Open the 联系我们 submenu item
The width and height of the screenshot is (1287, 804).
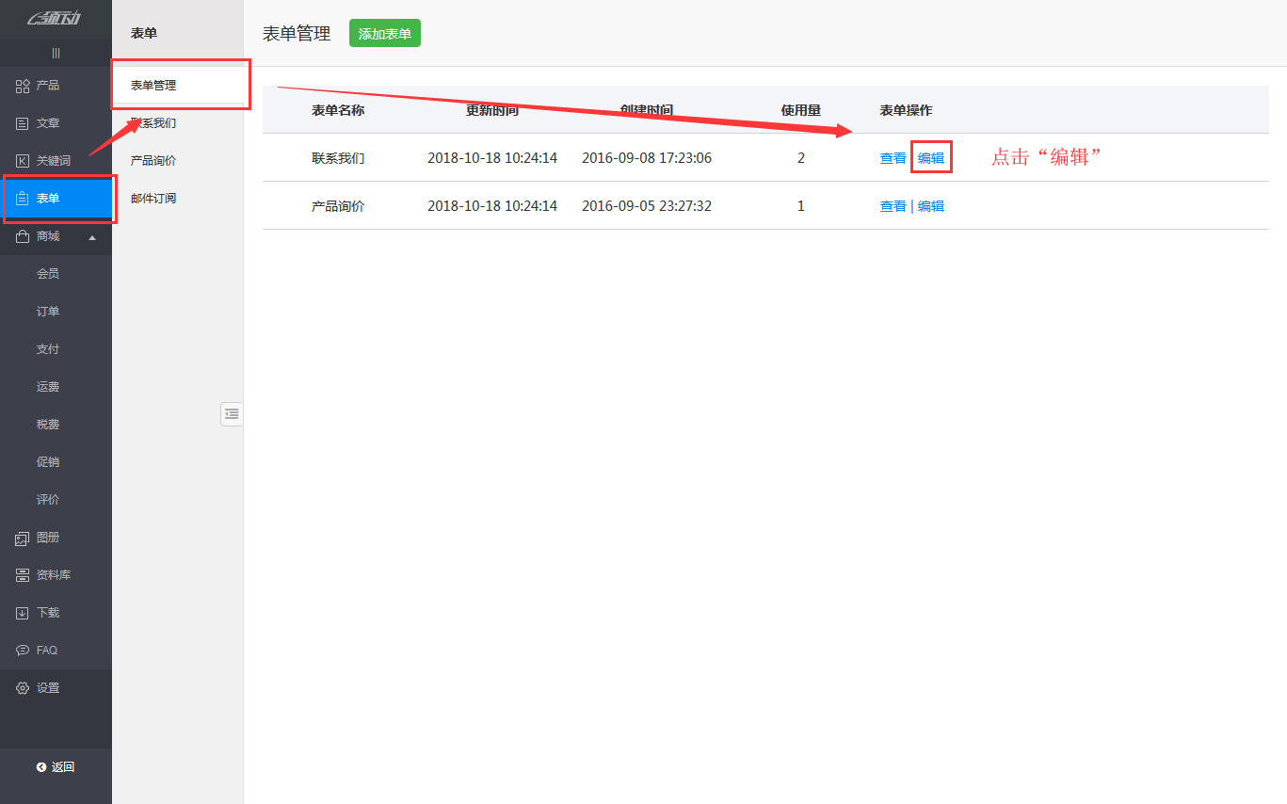[x=153, y=123]
